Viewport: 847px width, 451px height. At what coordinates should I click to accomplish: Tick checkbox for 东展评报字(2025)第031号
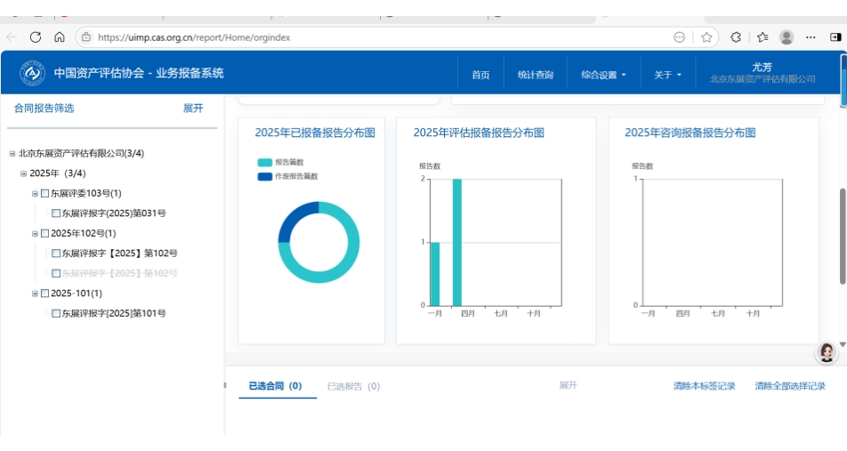56,213
